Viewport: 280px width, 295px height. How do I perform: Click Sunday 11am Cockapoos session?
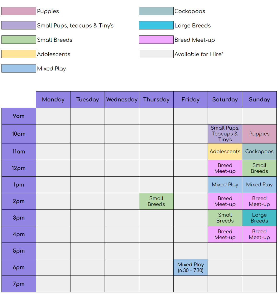coord(259,152)
